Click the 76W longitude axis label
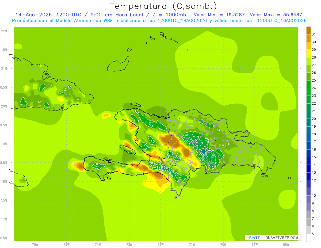The width and height of the screenshot is (321, 248). 35,245
